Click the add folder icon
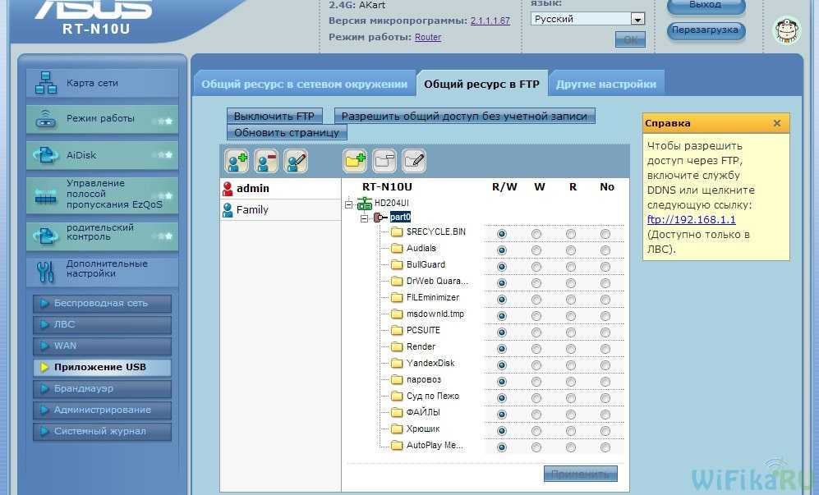Screen dimensions: 819x495 355,161
